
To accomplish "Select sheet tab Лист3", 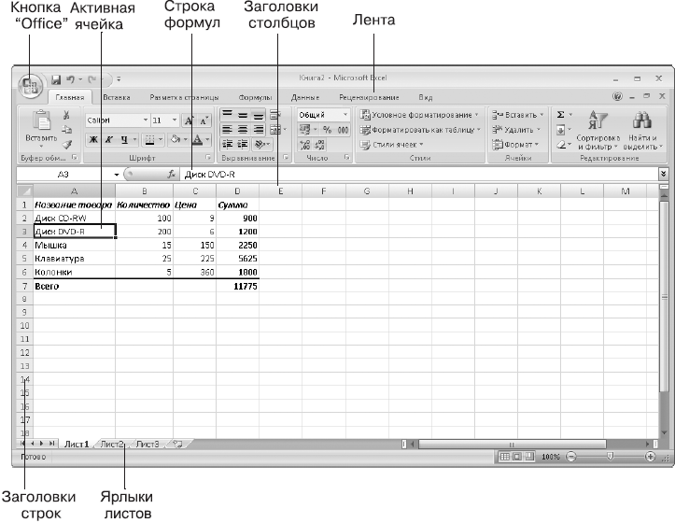I will point(148,444).
